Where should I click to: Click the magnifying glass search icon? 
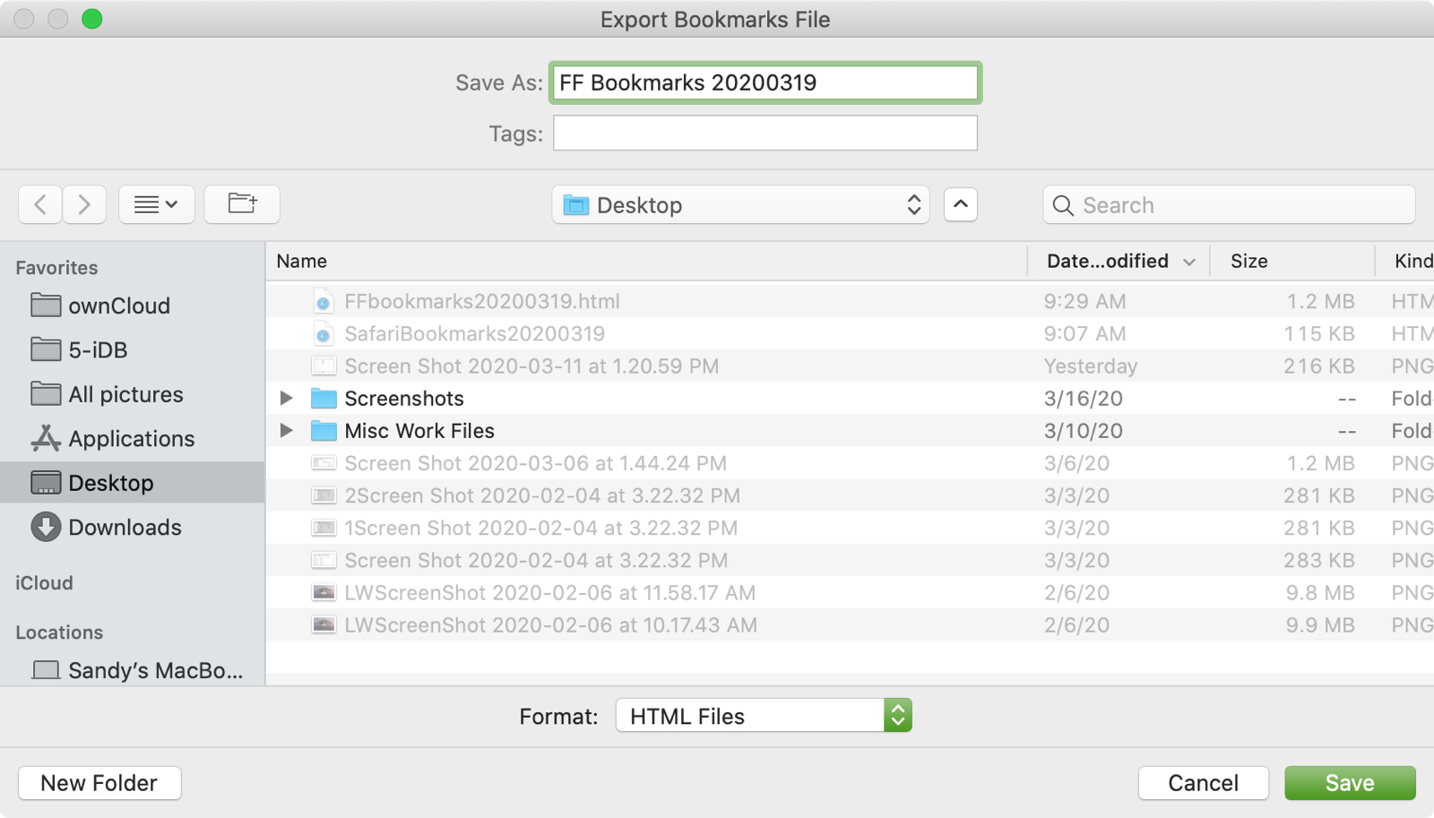(x=1063, y=205)
